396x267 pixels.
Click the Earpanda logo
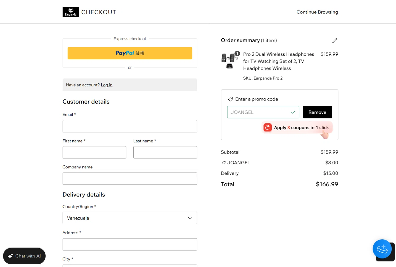(x=71, y=12)
